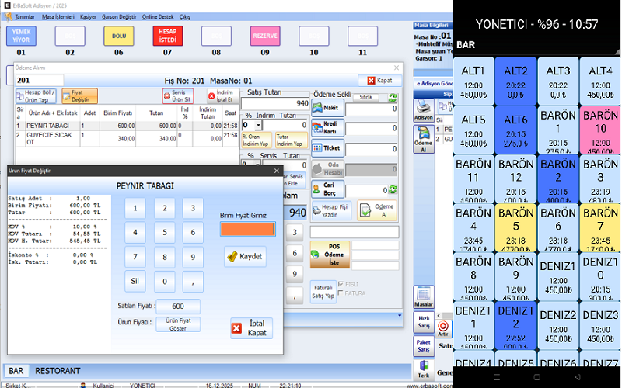Screen dimensions: 622x388
Task: Toggle the FATURA checkbox
Action: (340, 293)
